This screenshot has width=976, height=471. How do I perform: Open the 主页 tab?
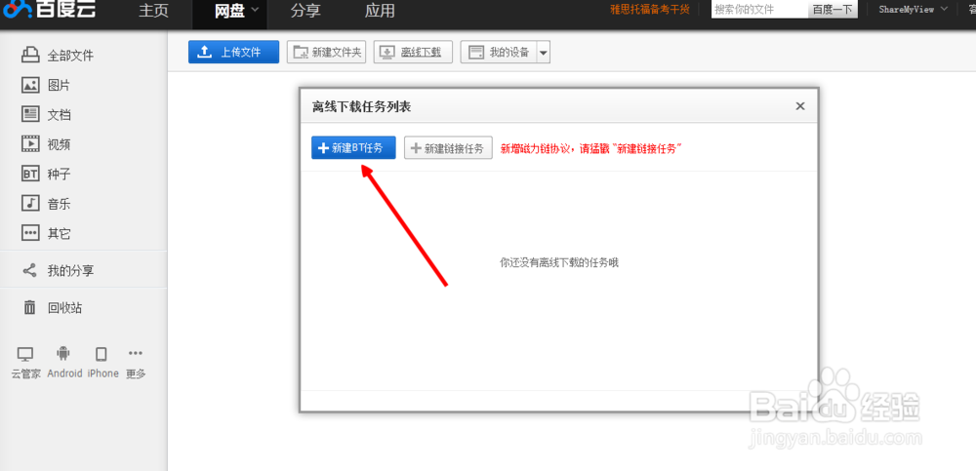153,11
